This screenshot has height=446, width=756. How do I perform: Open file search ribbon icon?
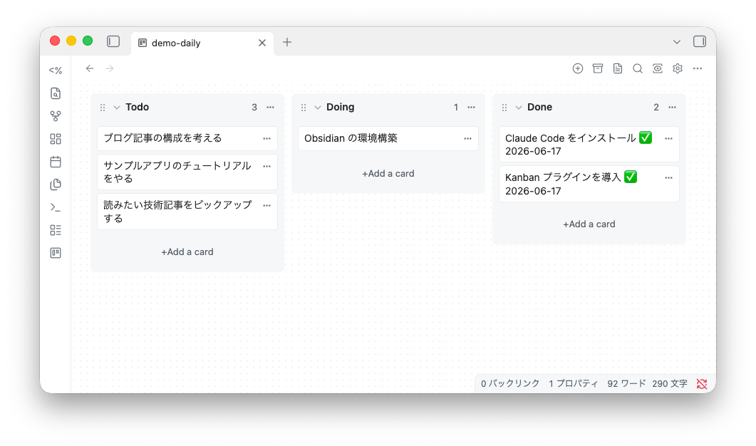click(x=56, y=93)
